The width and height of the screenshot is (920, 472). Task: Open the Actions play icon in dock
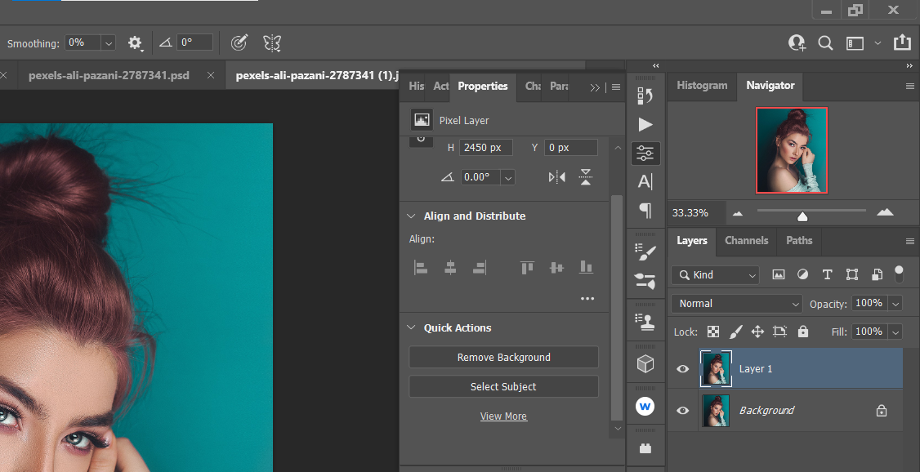645,124
